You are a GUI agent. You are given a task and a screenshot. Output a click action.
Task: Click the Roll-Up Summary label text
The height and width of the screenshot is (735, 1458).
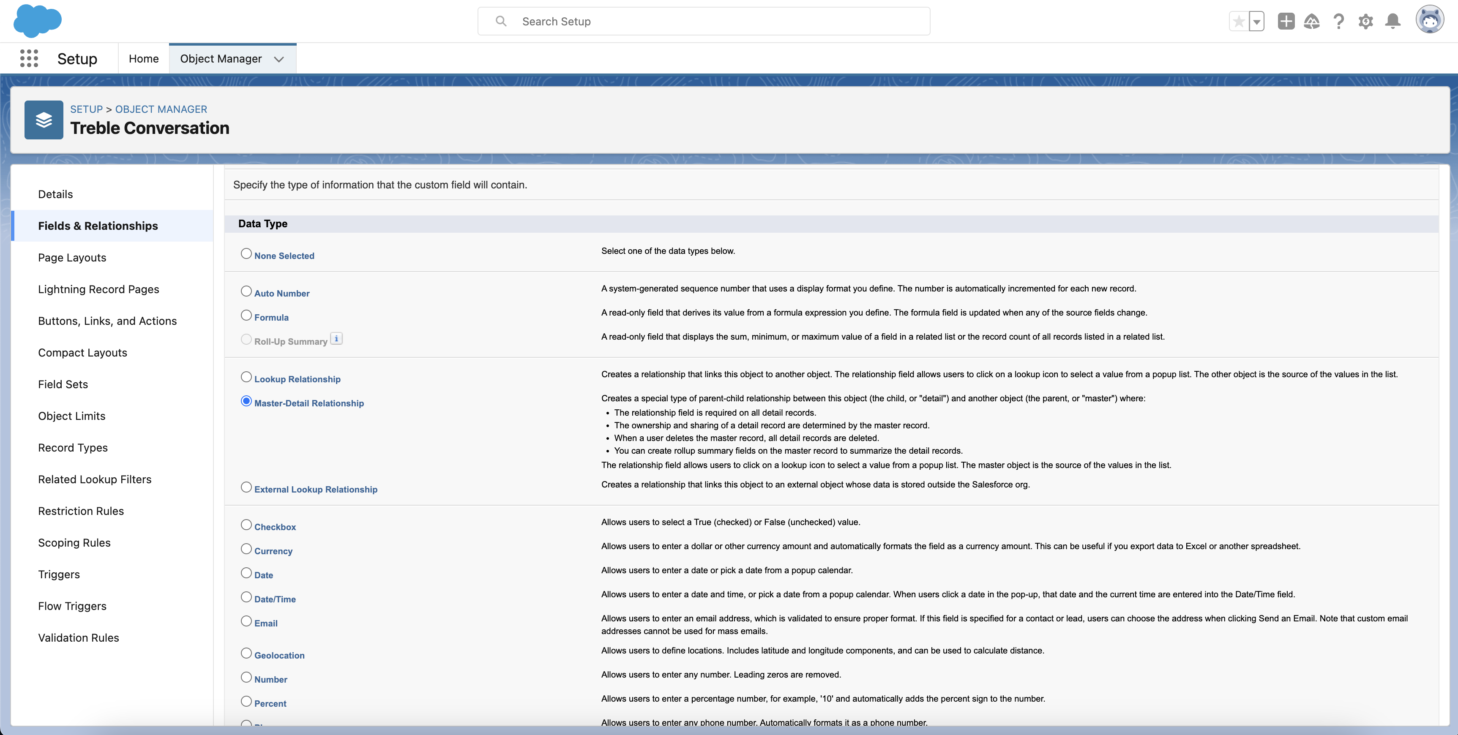[x=291, y=342]
